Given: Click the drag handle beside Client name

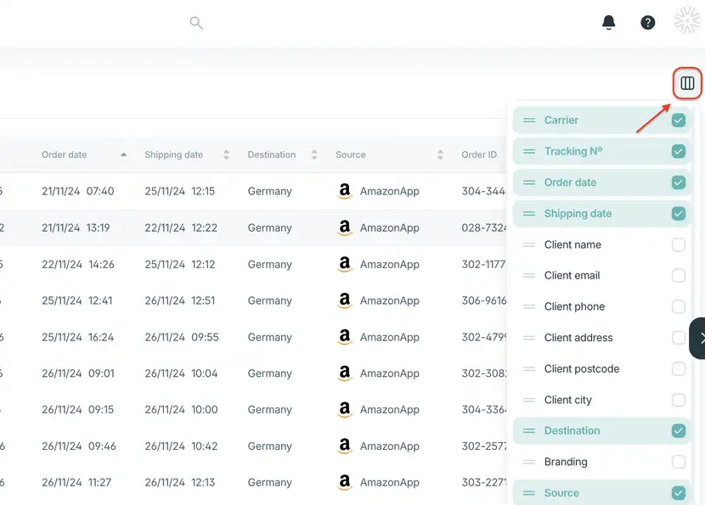Looking at the screenshot, I should pyautogui.click(x=529, y=245).
